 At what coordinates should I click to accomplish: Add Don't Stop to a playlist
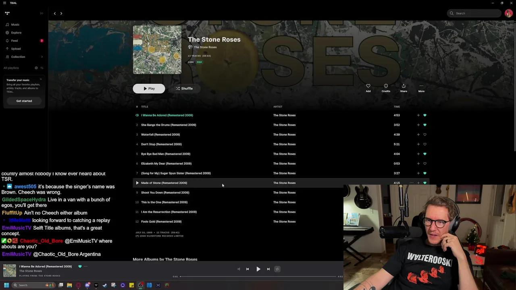[418, 144]
